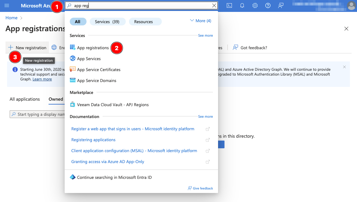See more Services results
This screenshot has width=357, height=202.
pyautogui.click(x=206, y=35)
